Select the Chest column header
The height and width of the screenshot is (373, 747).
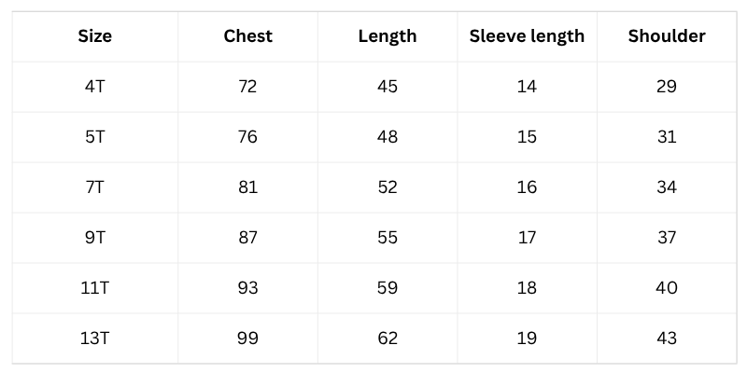247,36
